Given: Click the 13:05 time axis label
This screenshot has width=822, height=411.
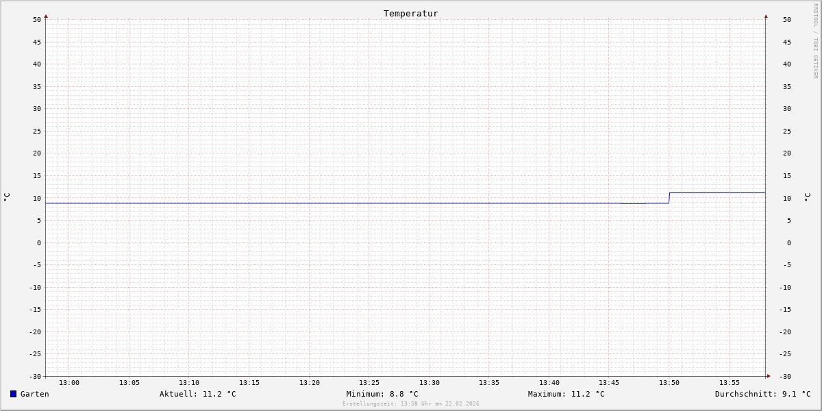Looking at the screenshot, I should pos(129,383).
